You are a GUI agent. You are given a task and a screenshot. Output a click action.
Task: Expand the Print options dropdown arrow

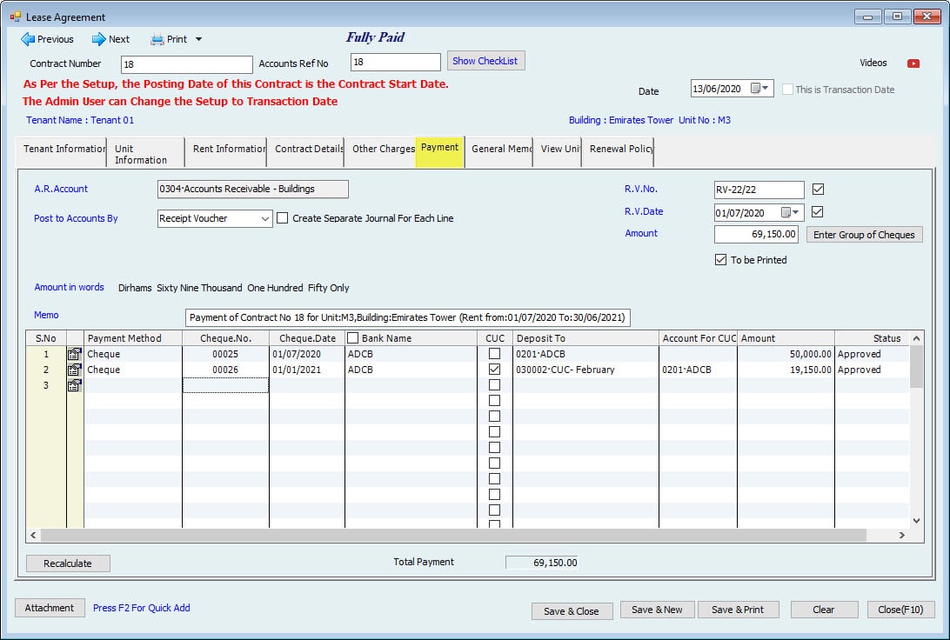[x=198, y=39]
